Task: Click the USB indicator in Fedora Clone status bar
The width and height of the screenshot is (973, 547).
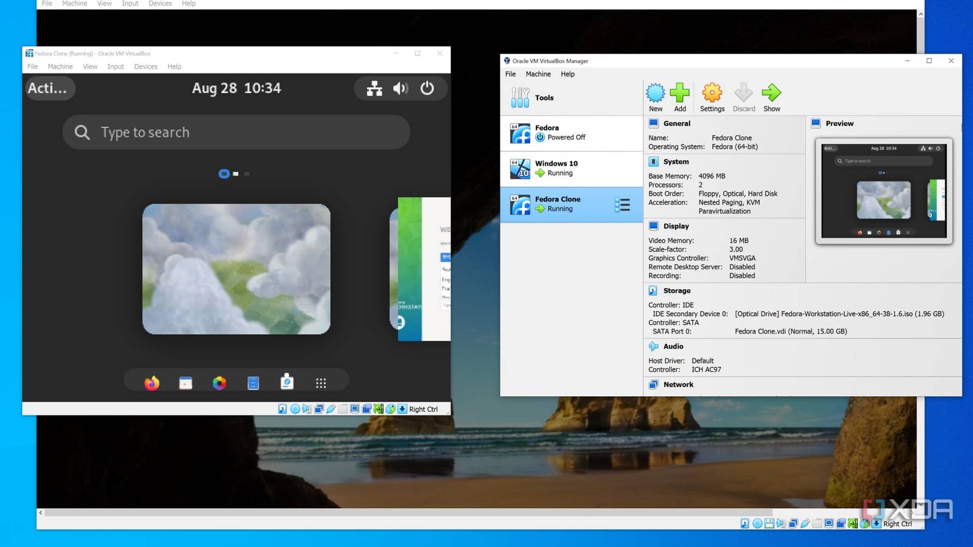Action: pos(331,409)
